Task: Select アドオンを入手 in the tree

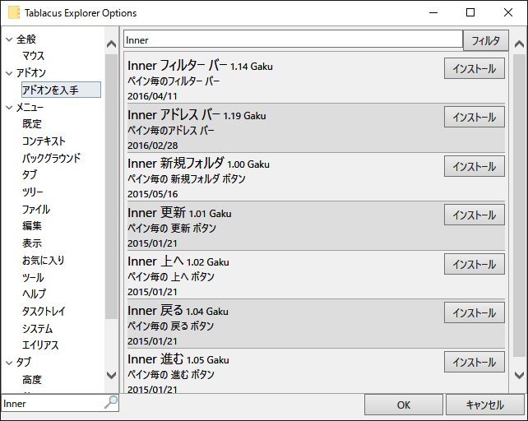Action: coord(61,90)
